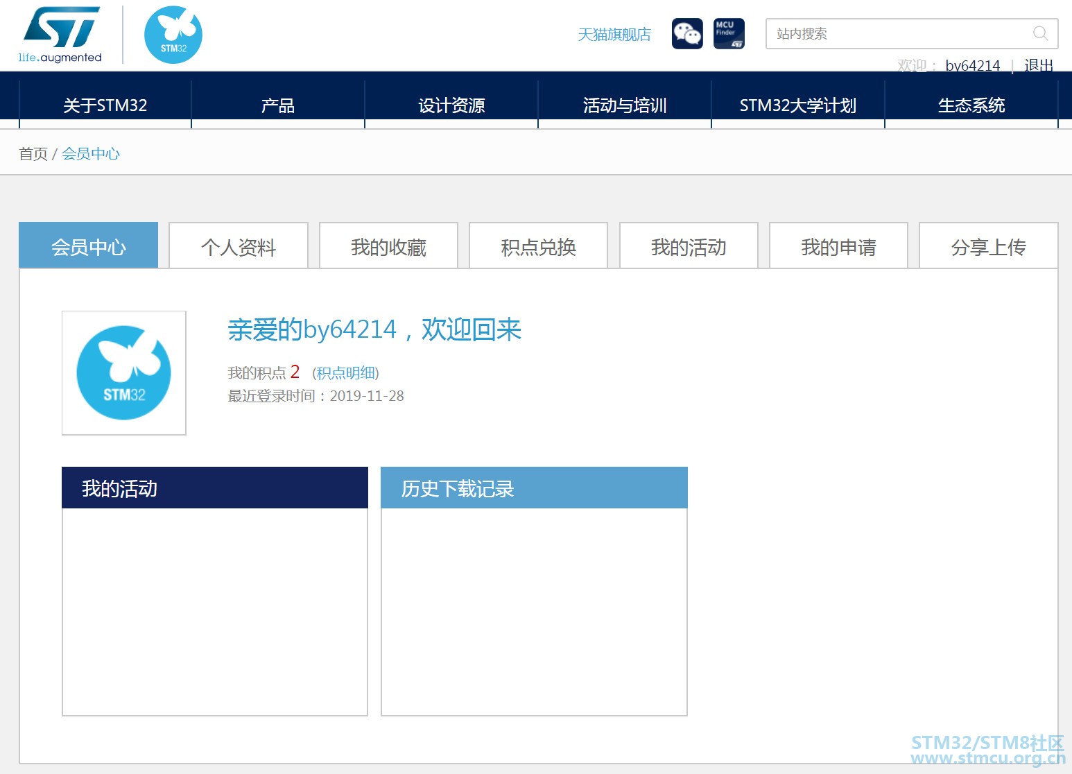
Task: Click the 我的活动 panel header
Action: coord(215,488)
